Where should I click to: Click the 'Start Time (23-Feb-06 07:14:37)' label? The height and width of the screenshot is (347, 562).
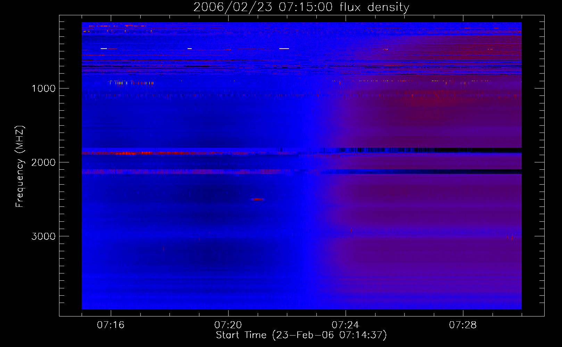(x=301, y=335)
